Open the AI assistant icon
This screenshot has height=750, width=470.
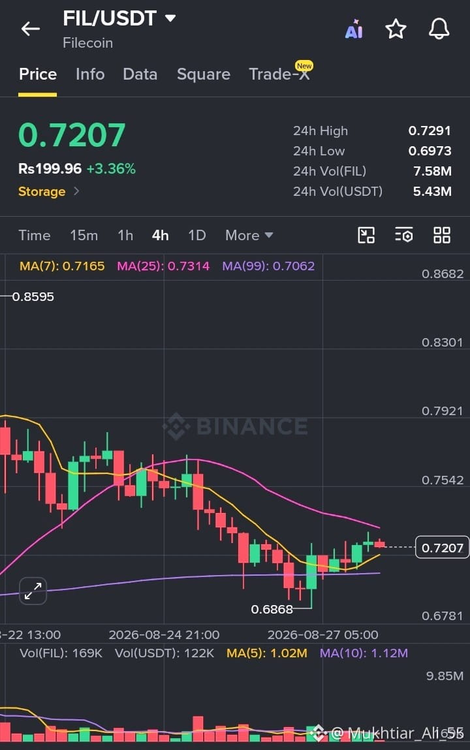[x=354, y=29]
